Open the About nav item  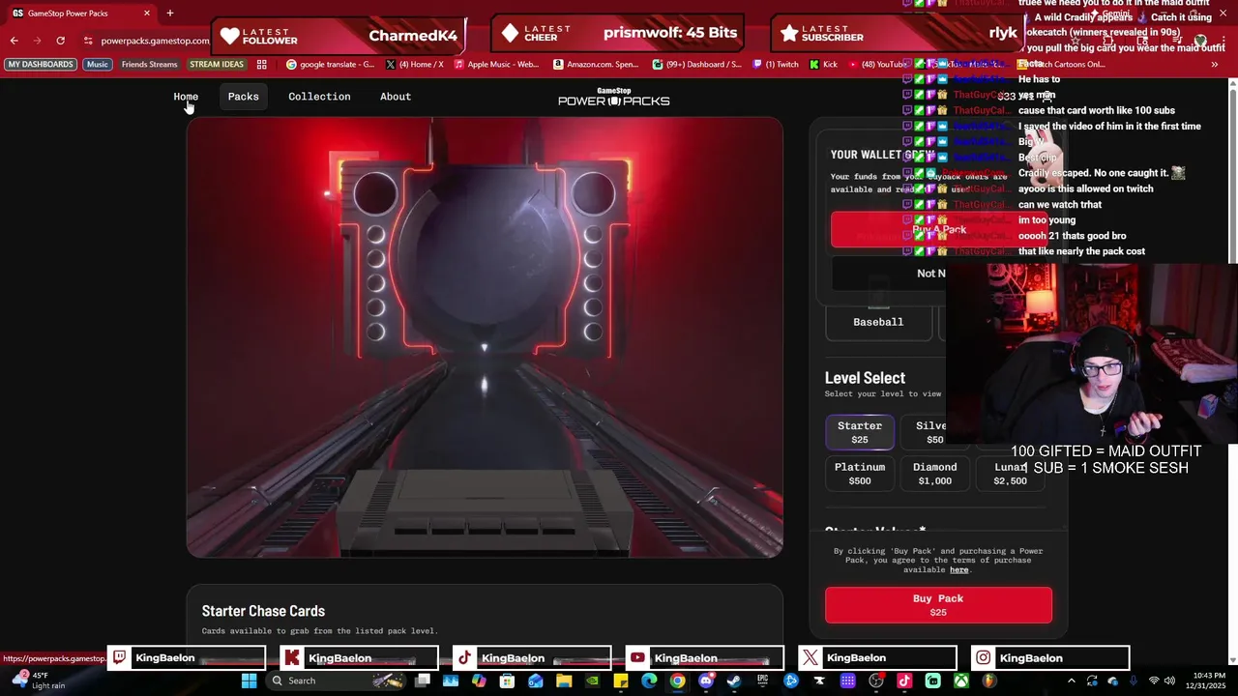click(x=396, y=97)
